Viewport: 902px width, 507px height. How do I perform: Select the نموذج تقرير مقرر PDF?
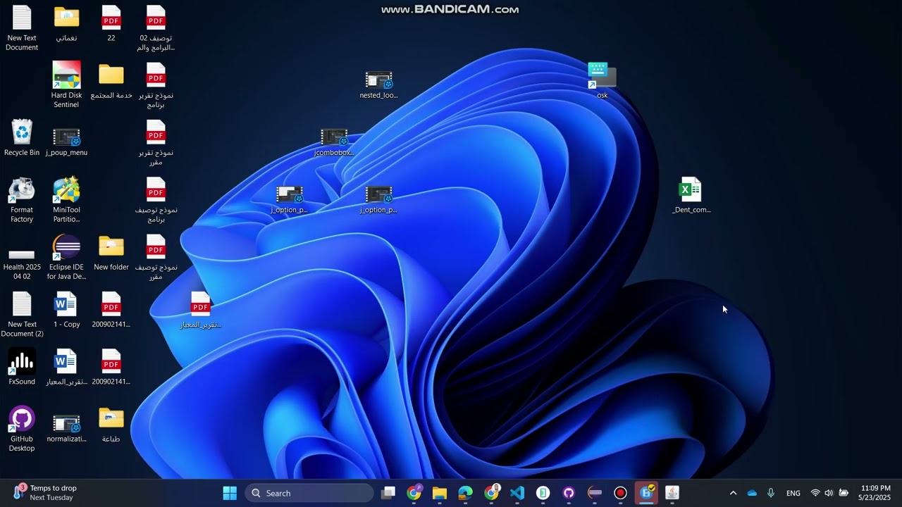point(156,143)
